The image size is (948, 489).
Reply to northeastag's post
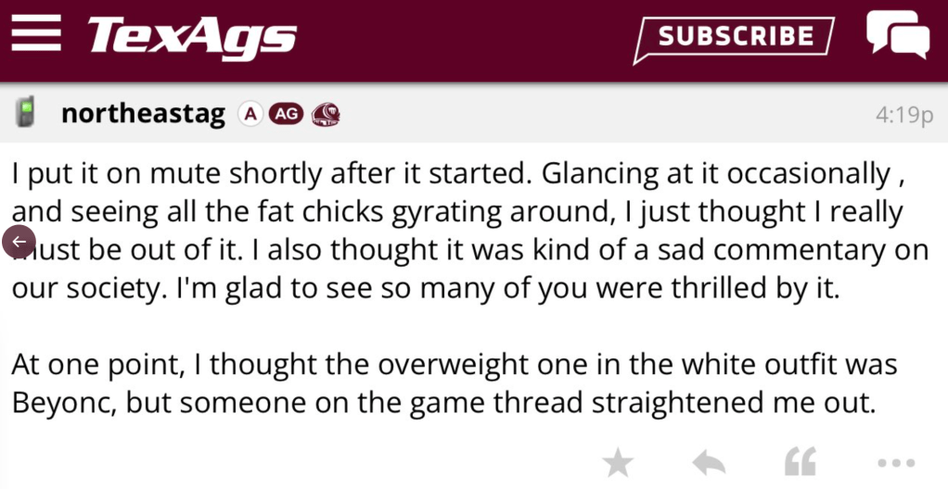tap(709, 462)
